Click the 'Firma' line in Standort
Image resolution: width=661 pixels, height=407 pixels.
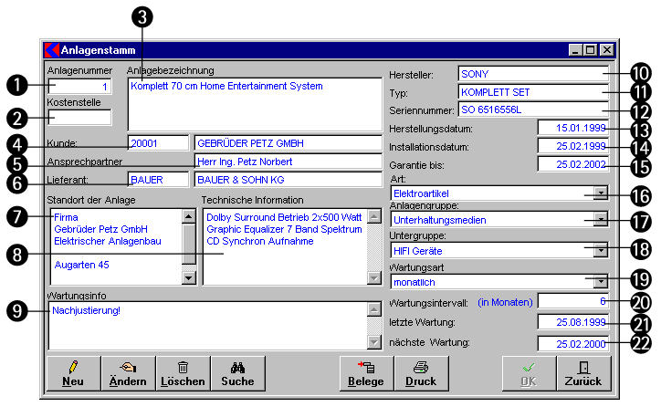point(66,217)
